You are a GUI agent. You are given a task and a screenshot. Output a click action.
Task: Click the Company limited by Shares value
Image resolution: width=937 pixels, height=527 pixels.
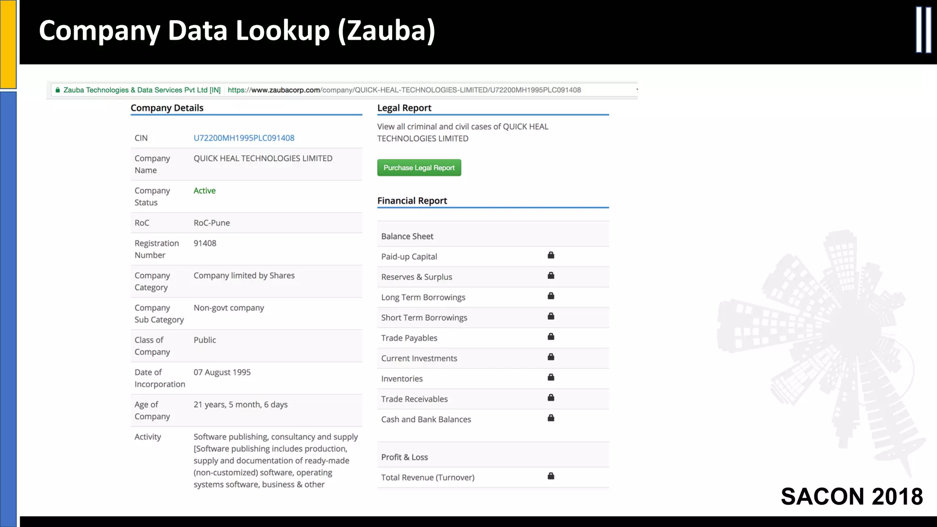(244, 276)
